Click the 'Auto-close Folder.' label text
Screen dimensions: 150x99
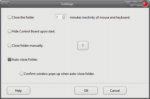coord(25,60)
